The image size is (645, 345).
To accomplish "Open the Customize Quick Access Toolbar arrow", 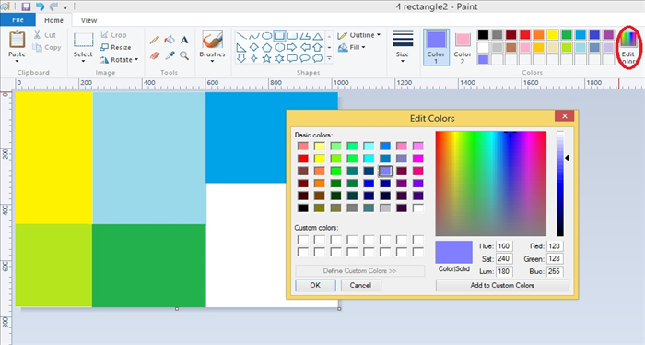I will point(65,7).
